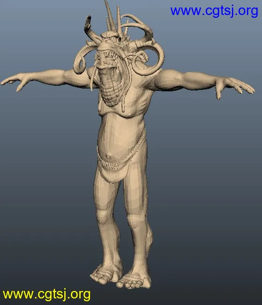The image size is (262, 305).
Task: Select the knee of the leg on the left
Action: (104, 216)
